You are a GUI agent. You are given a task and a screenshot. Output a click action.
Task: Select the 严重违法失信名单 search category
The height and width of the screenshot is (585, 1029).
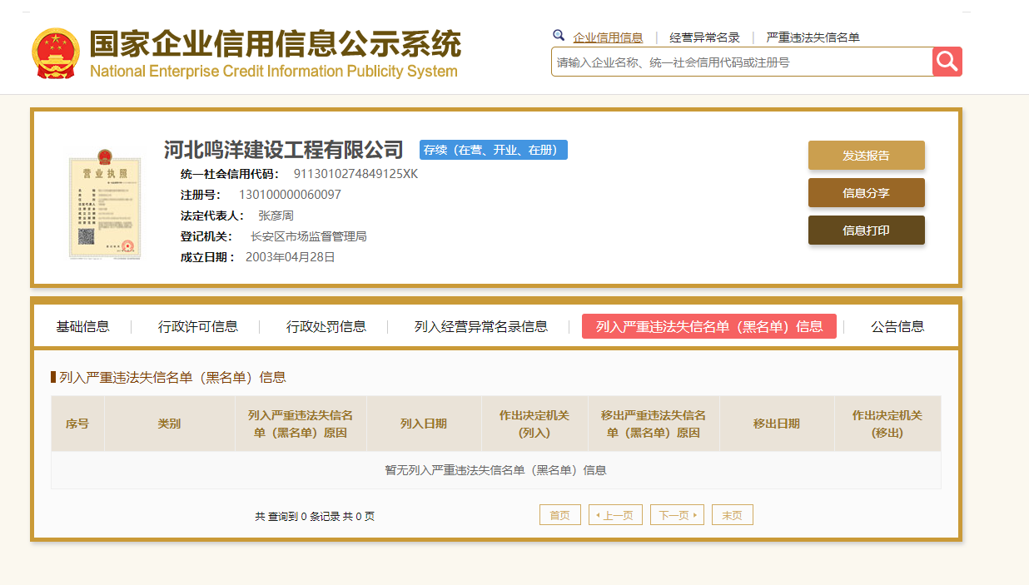813,37
